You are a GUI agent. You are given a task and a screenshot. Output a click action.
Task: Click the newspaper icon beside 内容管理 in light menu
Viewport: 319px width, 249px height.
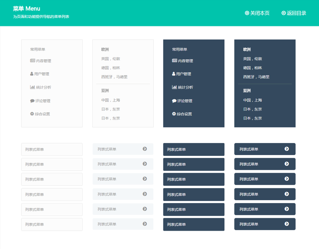pyautogui.click(x=33, y=61)
